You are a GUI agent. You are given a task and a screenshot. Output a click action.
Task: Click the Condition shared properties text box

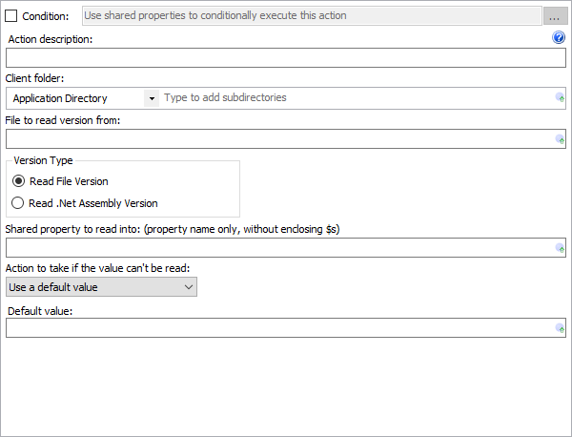coord(310,16)
